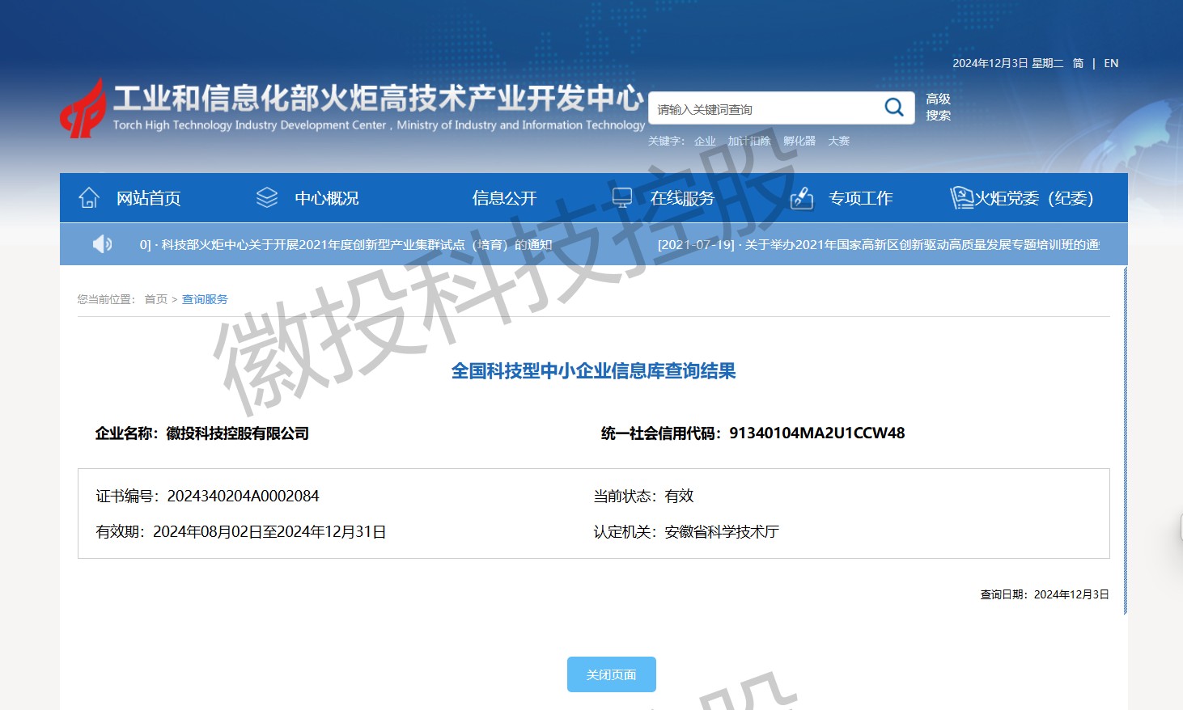The image size is (1183, 710).
Task: Click 查询服务 breadcrumb link
Action: coord(205,299)
